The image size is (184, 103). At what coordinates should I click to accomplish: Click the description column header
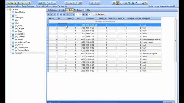pos(151,18)
